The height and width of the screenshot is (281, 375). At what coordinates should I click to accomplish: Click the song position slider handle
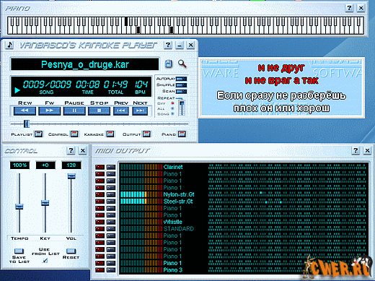[x=27, y=124]
